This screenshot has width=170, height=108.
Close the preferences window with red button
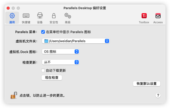tap(8, 8)
